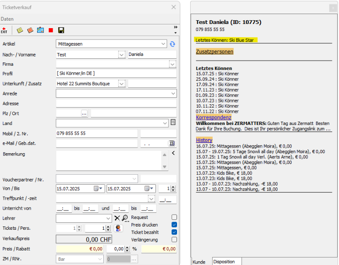The height and width of the screenshot is (265, 339).
Task: Open the Korrespondenz link
Action: pos(214,117)
